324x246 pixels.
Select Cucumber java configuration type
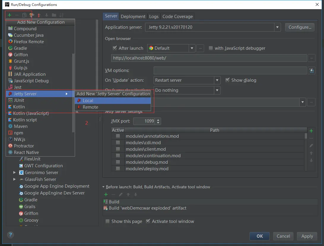click(40, 35)
